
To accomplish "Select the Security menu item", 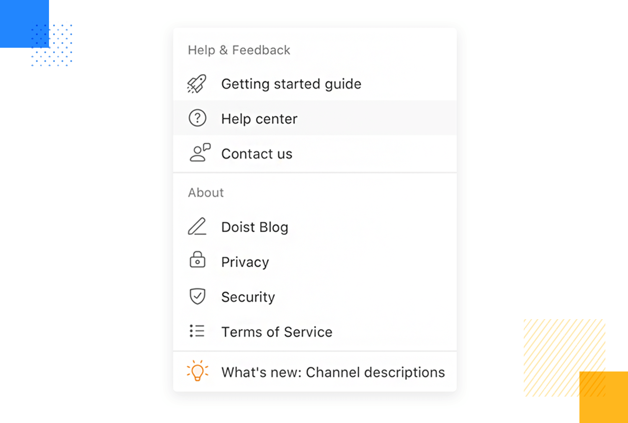I will pyautogui.click(x=315, y=297).
